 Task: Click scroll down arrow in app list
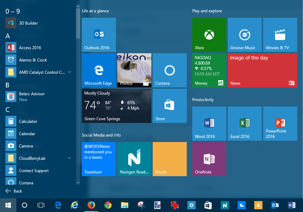78,183
